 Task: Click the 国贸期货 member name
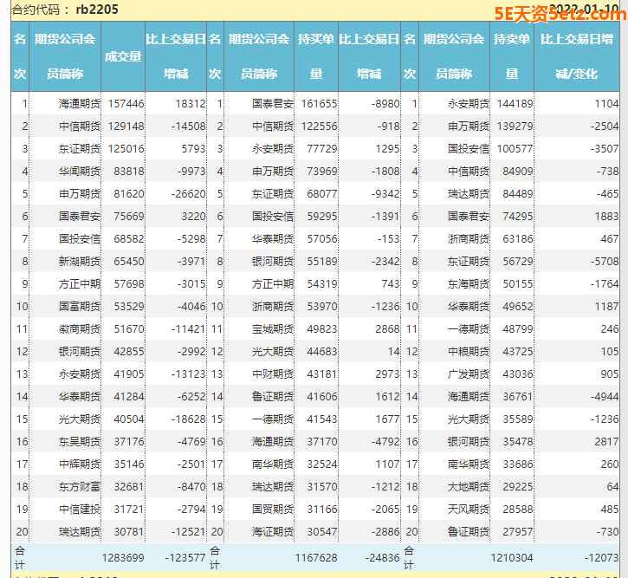(x=273, y=509)
